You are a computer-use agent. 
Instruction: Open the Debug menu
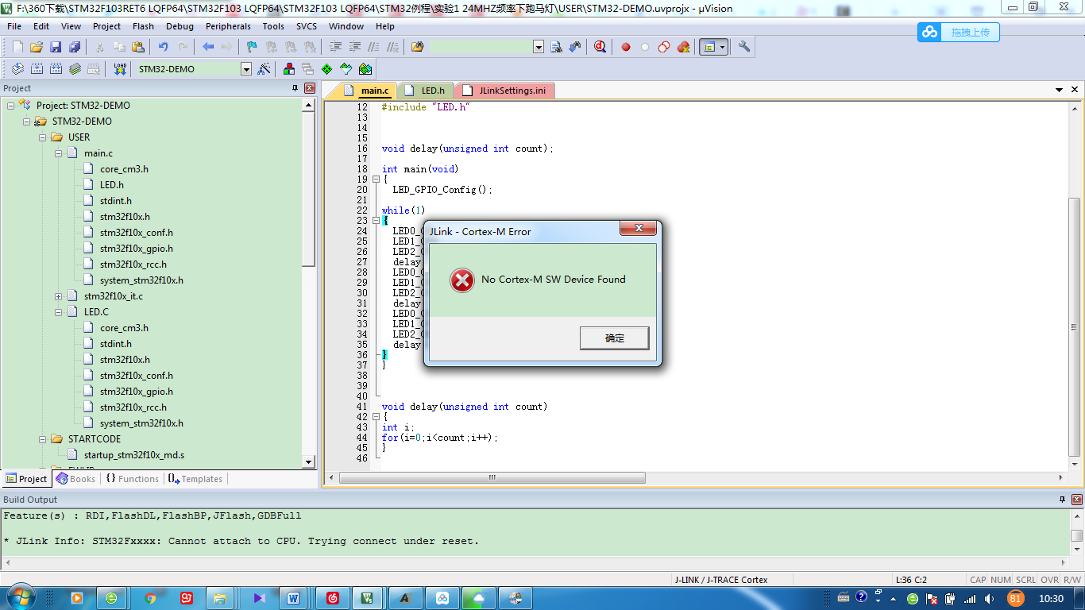point(180,26)
